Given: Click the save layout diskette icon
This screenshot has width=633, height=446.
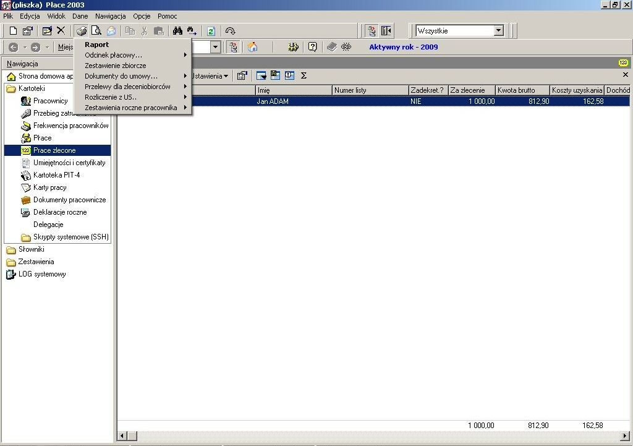Looking at the screenshot, I should (275, 75).
